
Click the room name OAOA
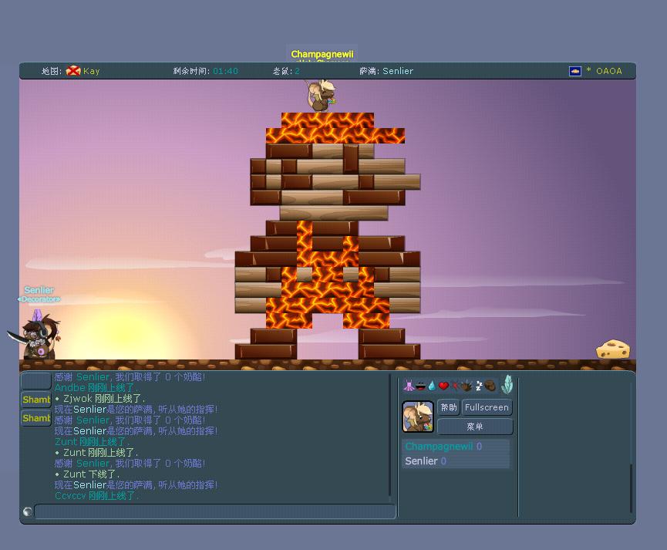(608, 71)
